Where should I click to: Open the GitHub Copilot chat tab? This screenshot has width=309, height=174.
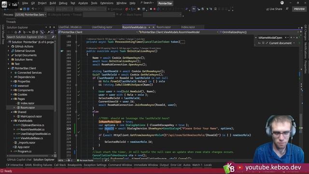coord(19,159)
